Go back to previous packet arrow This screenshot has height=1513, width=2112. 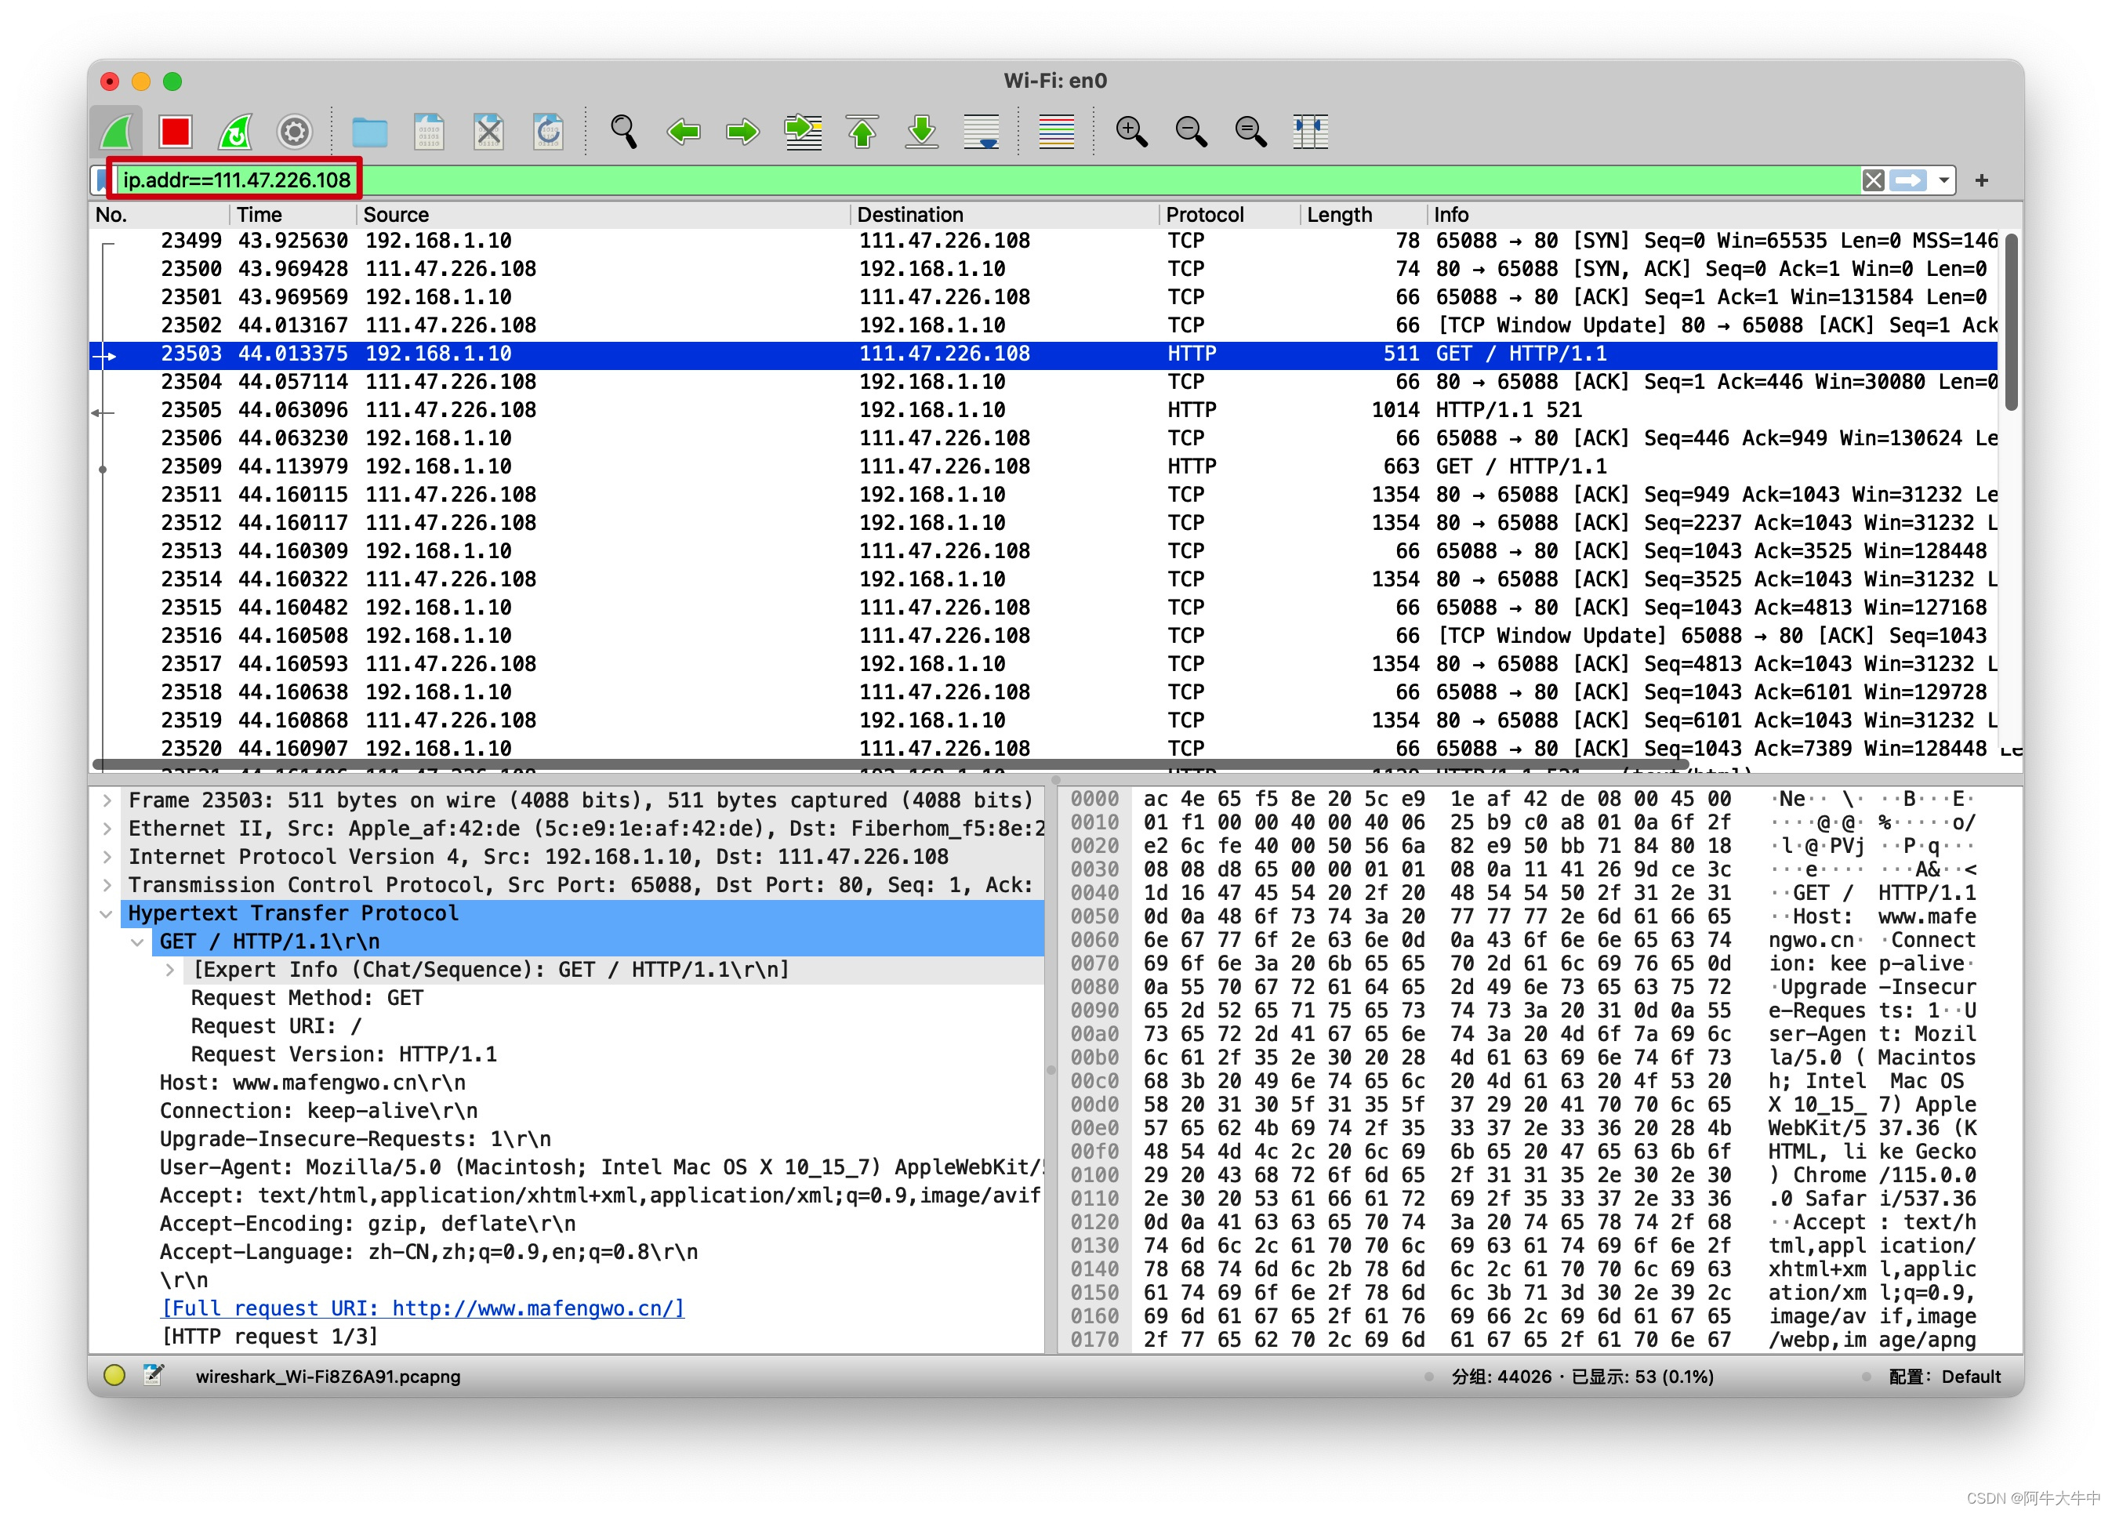[x=684, y=131]
